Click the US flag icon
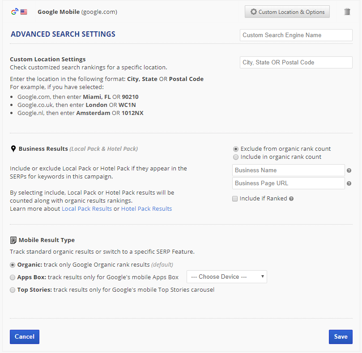This screenshot has width=362, height=353. [24, 12]
